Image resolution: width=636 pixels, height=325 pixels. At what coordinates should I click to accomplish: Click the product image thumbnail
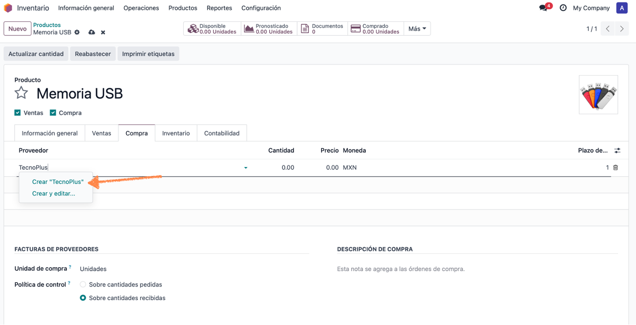point(598,94)
